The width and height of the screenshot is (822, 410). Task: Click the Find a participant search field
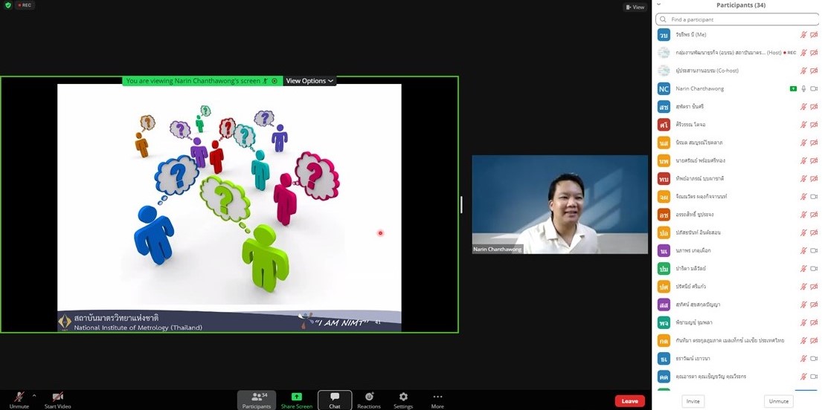coord(736,19)
